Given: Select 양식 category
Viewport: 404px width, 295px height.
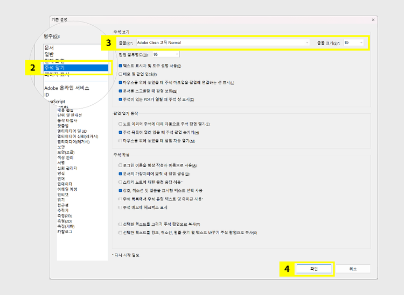Looking at the screenshot, I should point(61,173).
